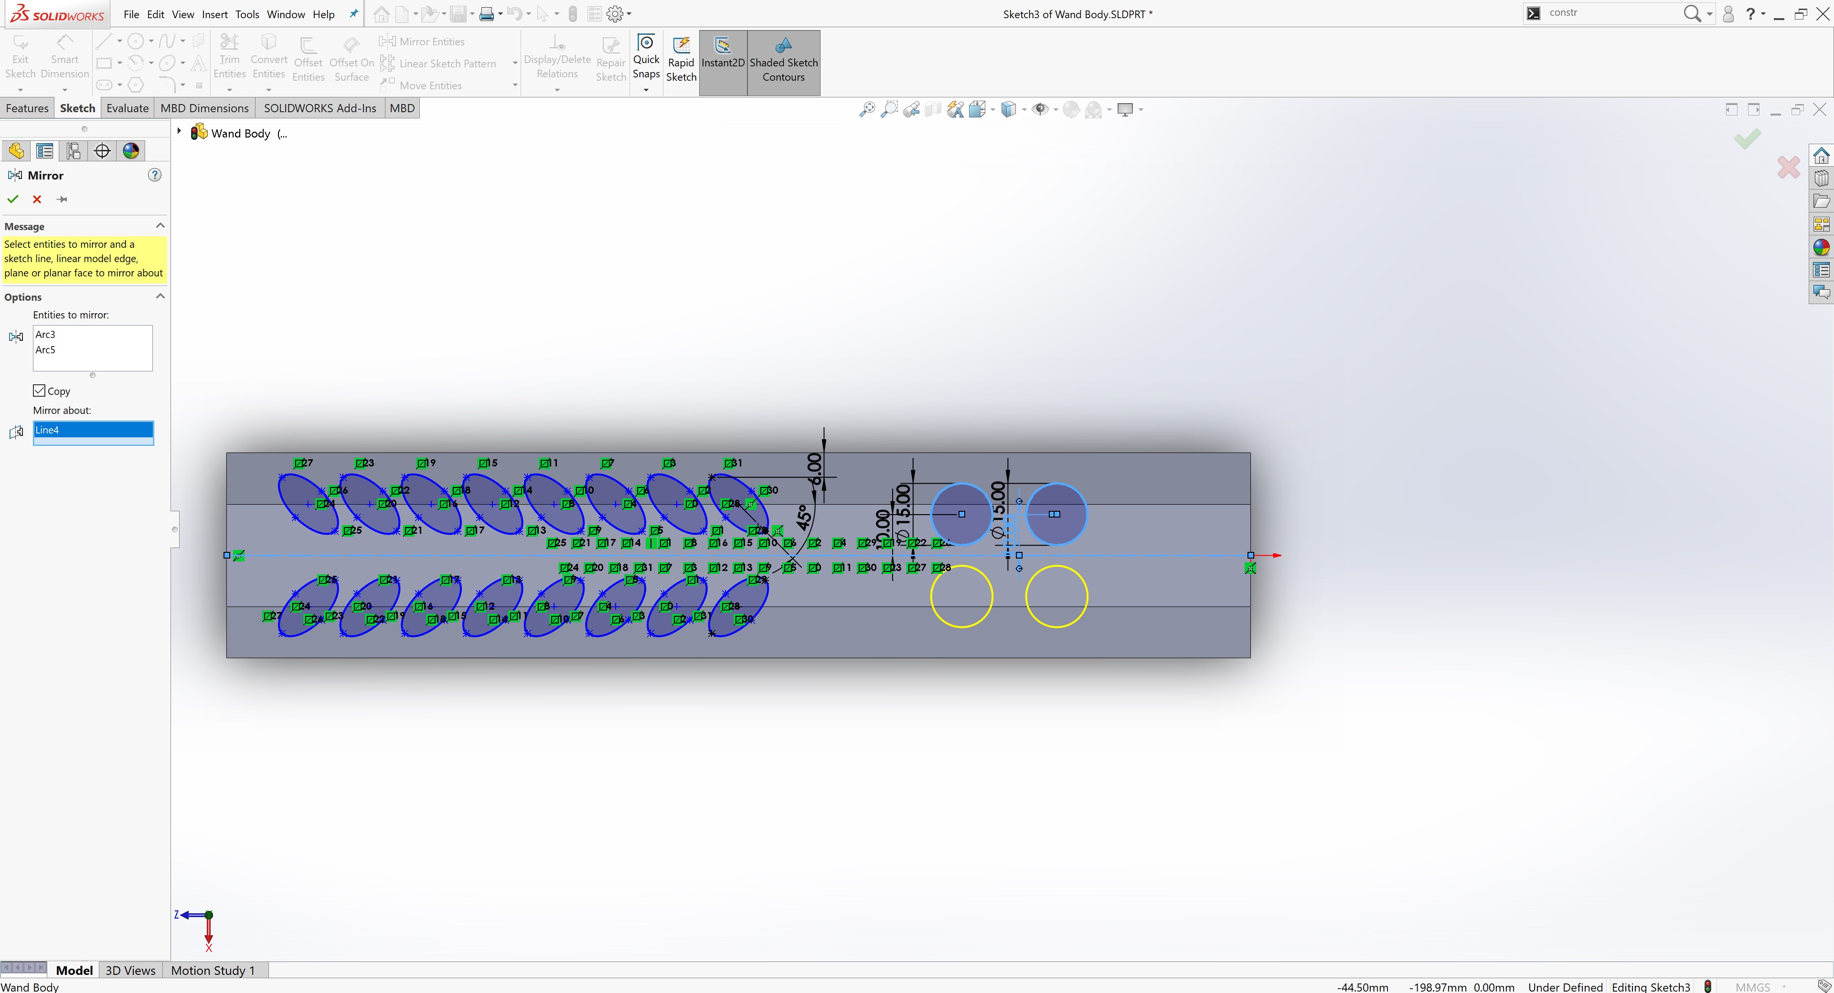Click the Mirror help question mark icon
The width and height of the screenshot is (1834, 993).
point(154,175)
